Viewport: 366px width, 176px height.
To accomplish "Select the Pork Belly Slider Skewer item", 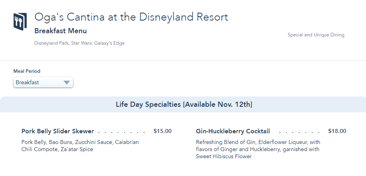I will tap(58, 131).
